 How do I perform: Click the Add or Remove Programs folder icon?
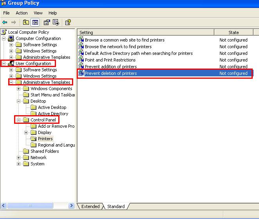pos(33,126)
